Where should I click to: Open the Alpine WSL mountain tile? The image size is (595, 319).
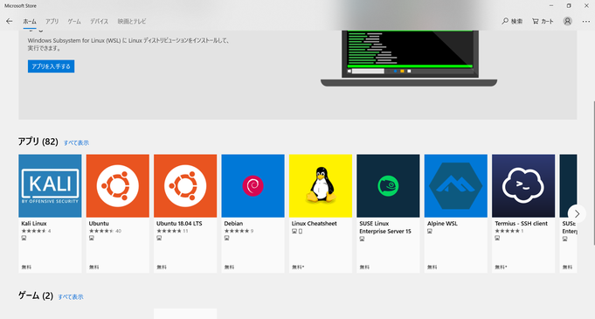click(456, 185)
